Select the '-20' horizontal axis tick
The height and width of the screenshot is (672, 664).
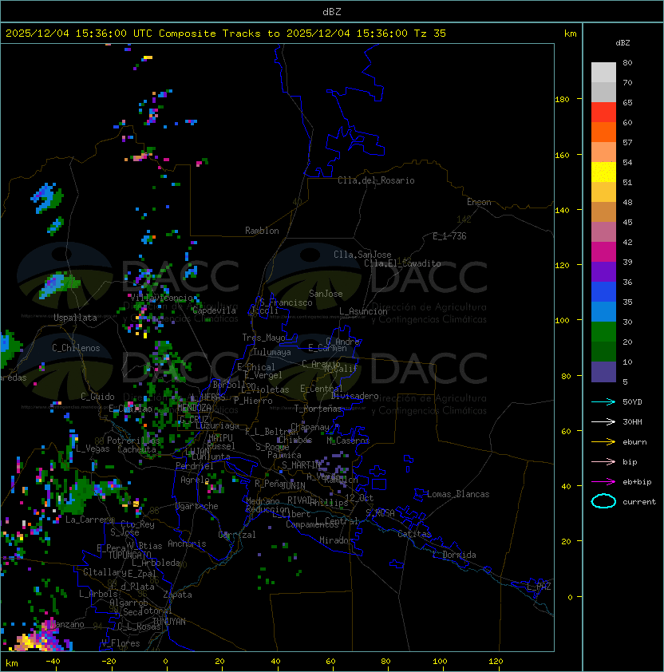click(x=109, y=662)
